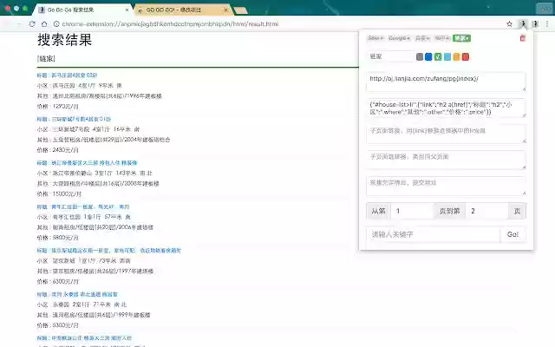Click the browser reload icon

32,24
